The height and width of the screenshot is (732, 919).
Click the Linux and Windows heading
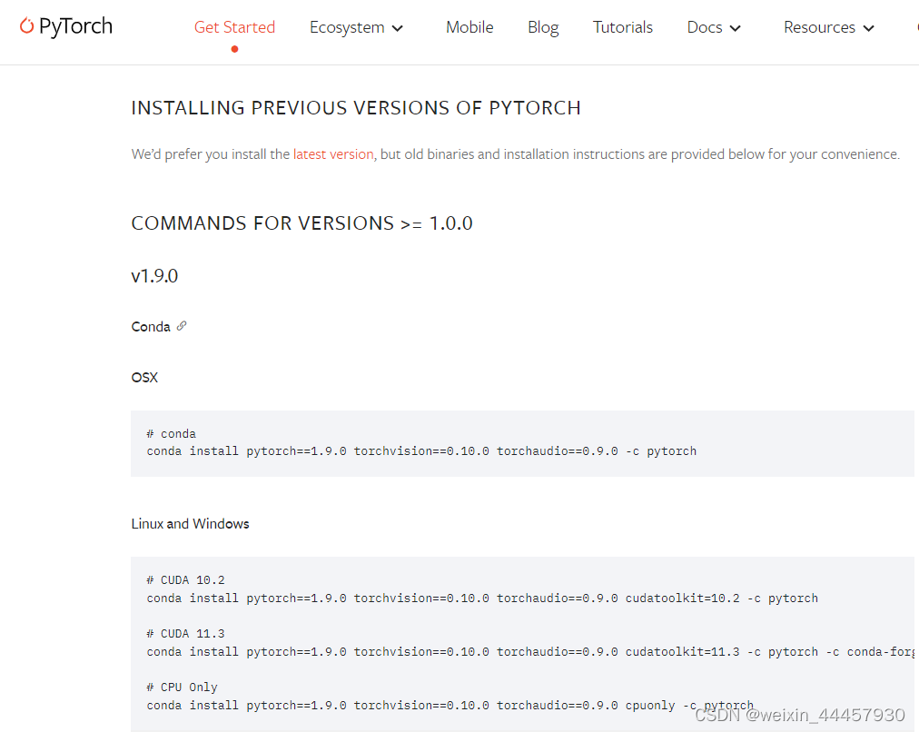click(x=190, y=524)
